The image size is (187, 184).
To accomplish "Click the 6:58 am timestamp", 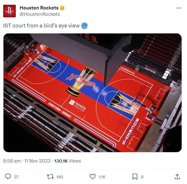I will [x=12, y=161].
